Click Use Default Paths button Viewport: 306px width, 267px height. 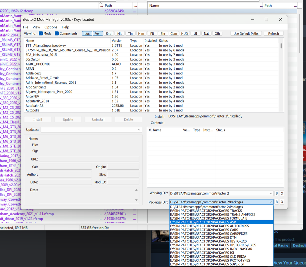pyautogui.click(x=246, y=34)
